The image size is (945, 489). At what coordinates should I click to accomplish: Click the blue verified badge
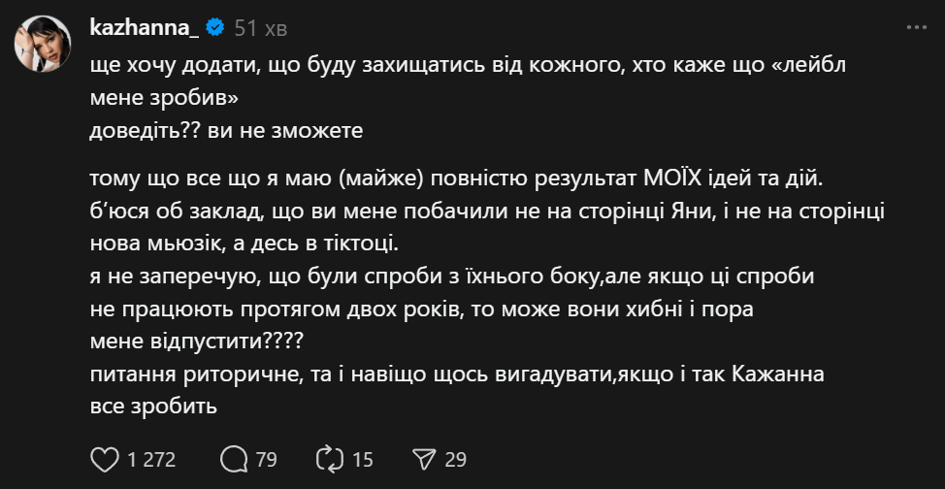(x=216, y=28)
